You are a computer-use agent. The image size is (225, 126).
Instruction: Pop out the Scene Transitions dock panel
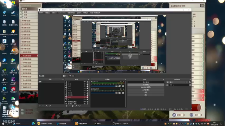click(190, 79)
